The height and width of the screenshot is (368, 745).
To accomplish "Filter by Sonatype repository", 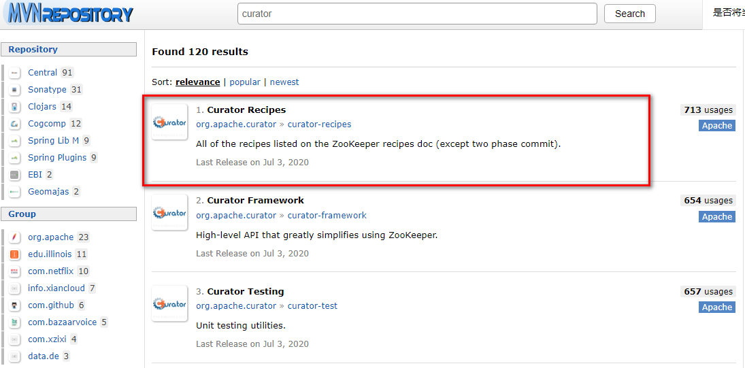I will 48,90.
